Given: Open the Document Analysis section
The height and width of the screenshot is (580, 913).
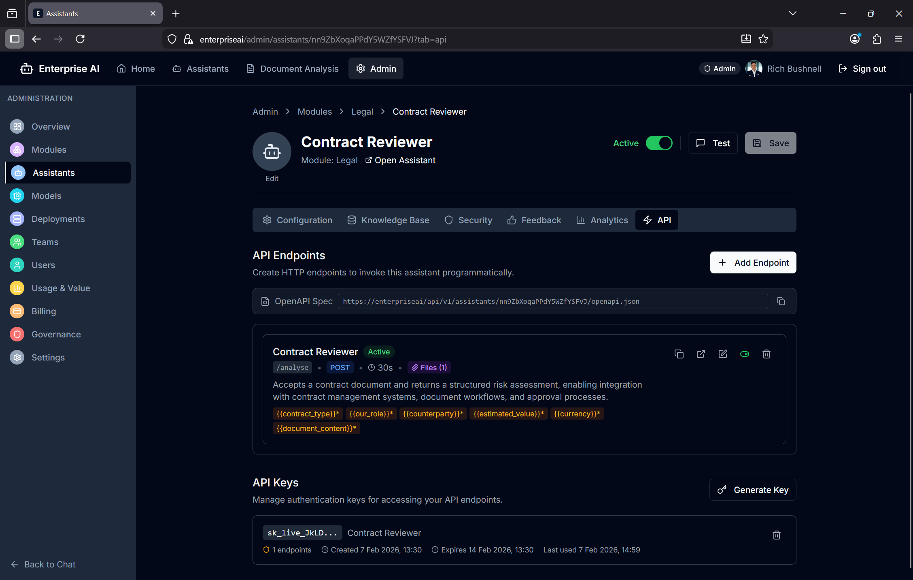Looking at the screenshot, I should click(x=292, y=68).
